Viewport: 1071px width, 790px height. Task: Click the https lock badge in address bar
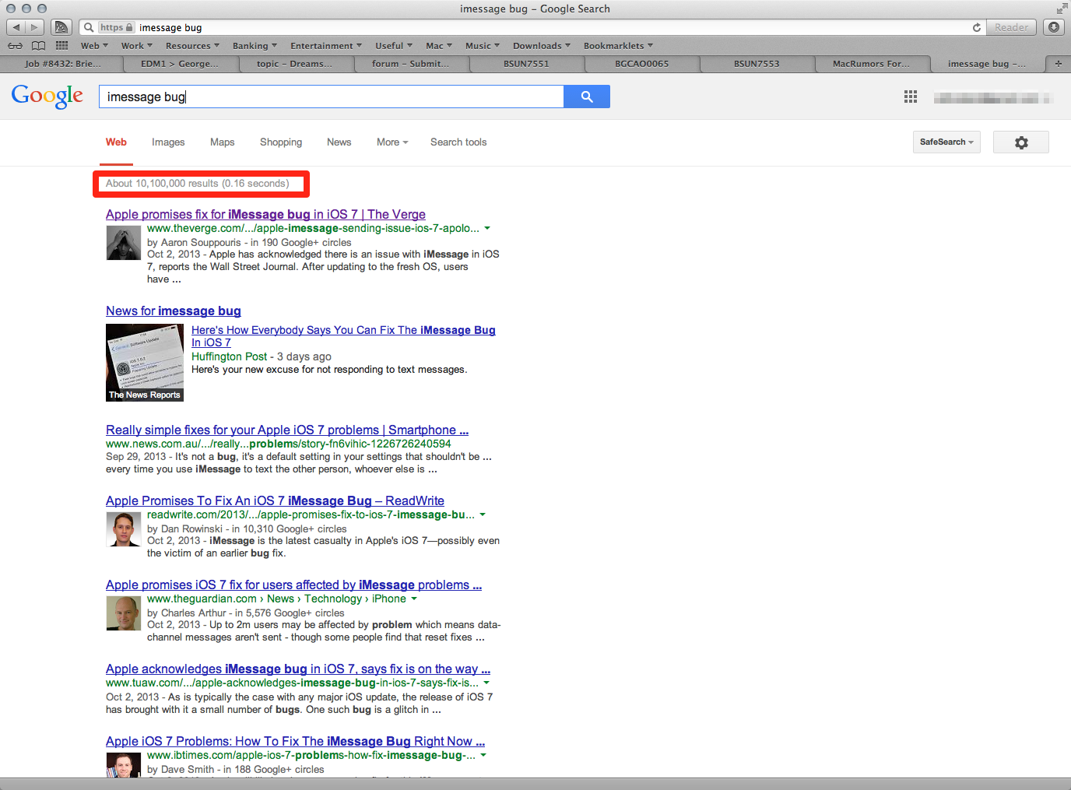[116, 27]
